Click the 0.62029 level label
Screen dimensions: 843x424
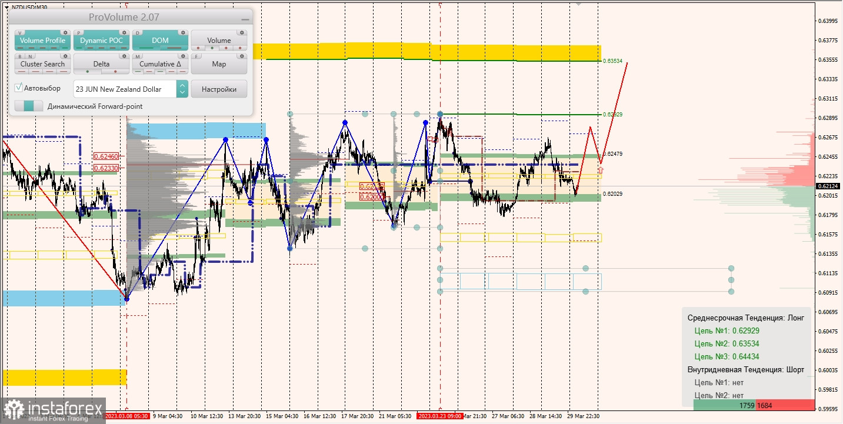point(613,193)
